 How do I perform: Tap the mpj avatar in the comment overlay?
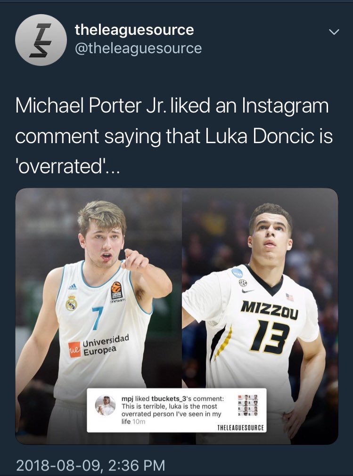click(x=105, y=405)
